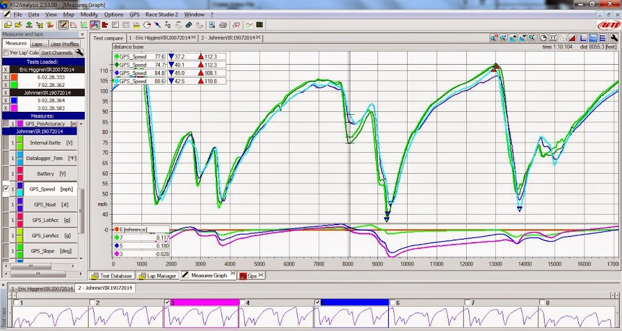This screenshot has height=331, width=622.
Task: Open the Test Database bottom tab
Action: 112,275
